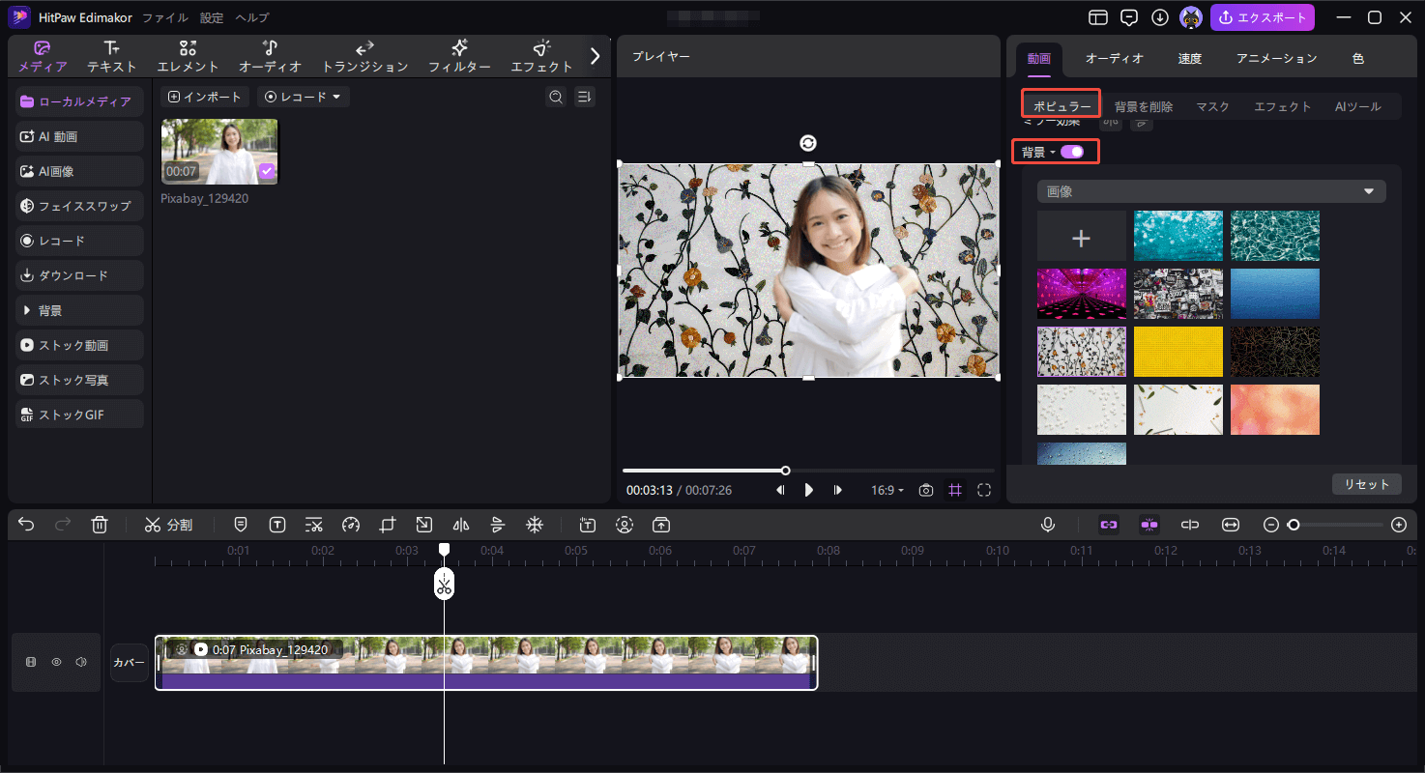Click the 分割 split scissors button
The image size is (1425, 773).
point(168,525)
